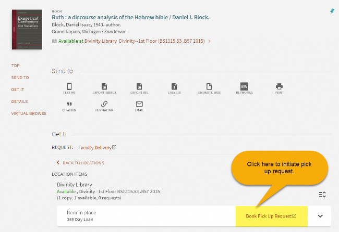Navigate to Get It section
This screenshot has height=232, width=339.
[18, 89]
